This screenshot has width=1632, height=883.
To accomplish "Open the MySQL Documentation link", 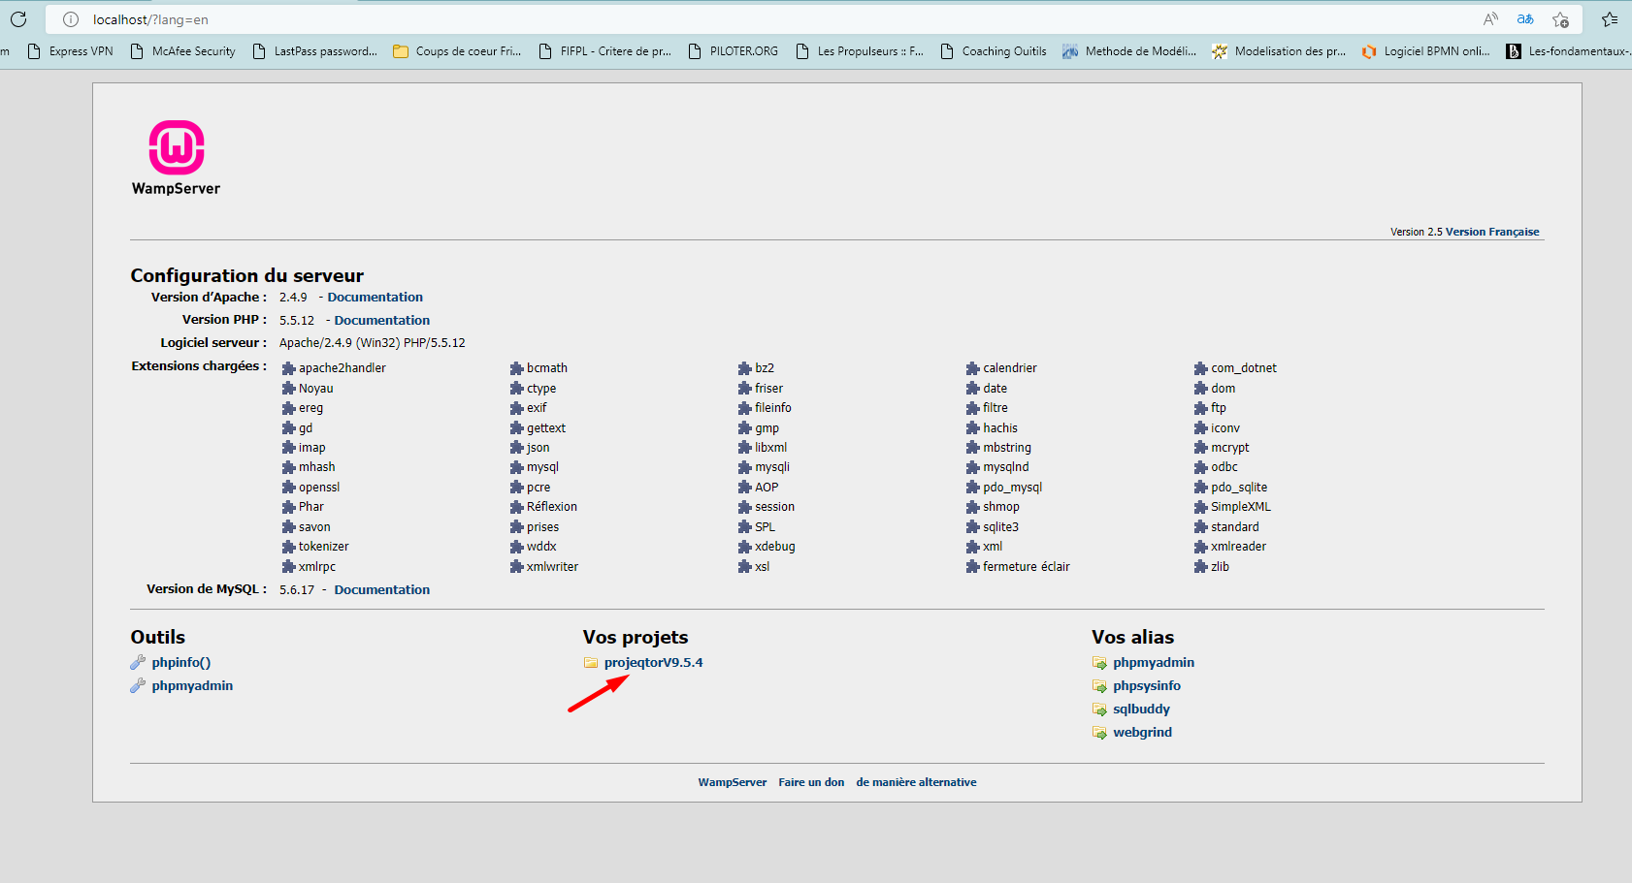I will (x=381, y=590).
